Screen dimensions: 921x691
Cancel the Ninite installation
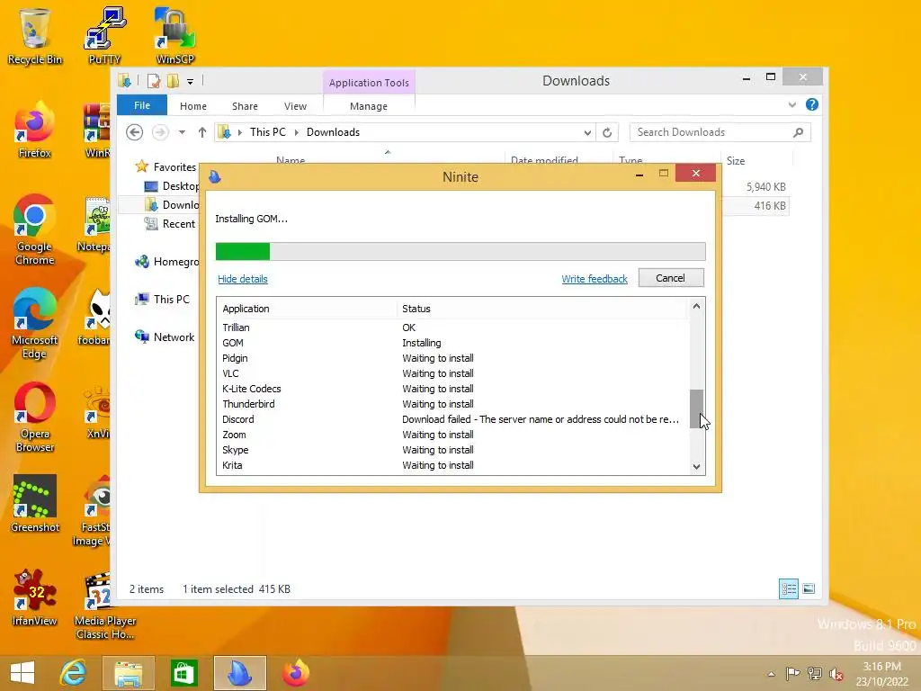point(671,278)
